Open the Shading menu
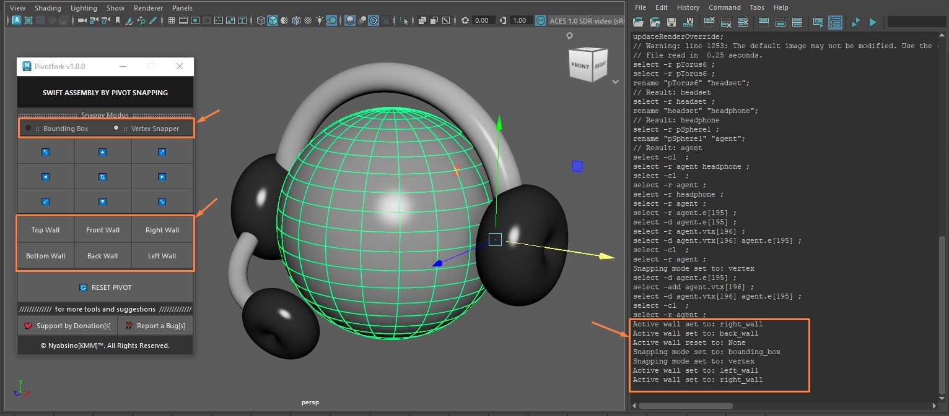949x416 pixels. pyautogui.click(x=48, y=7)
